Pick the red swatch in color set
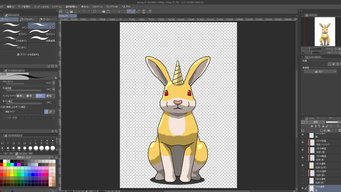 click(x=1, y=165)
